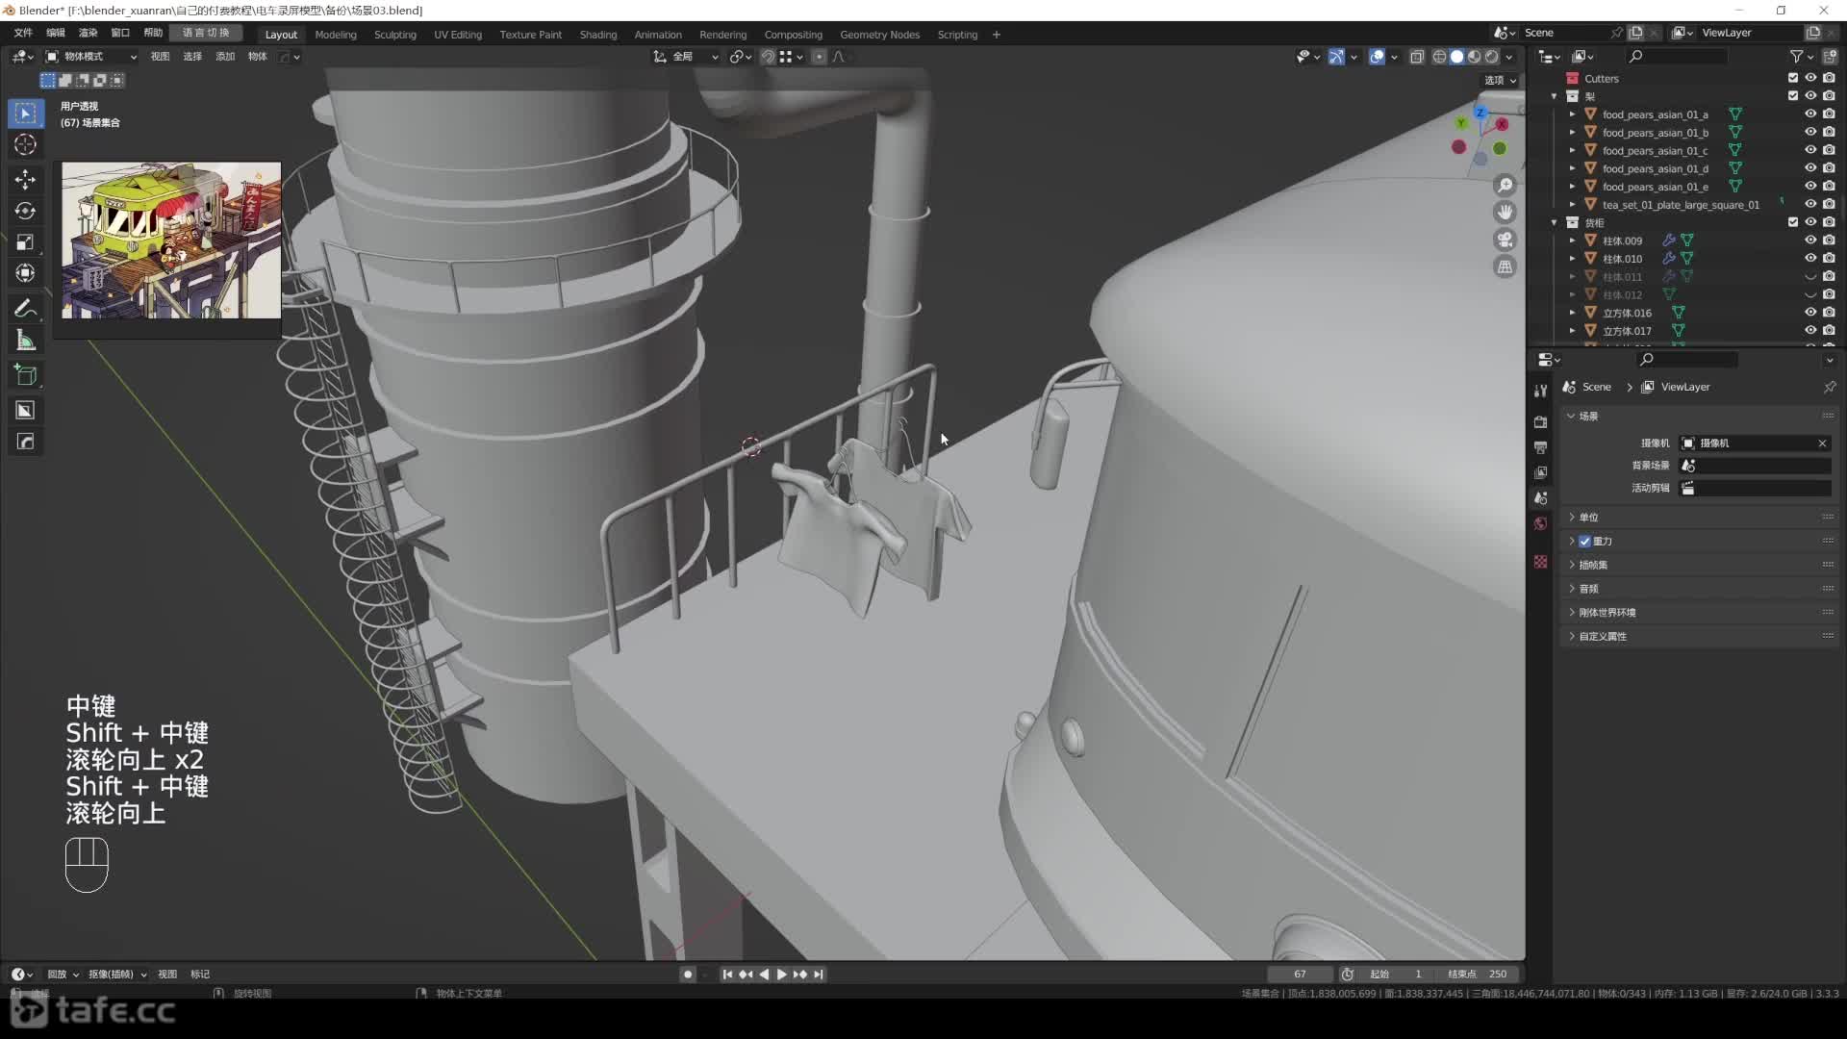Image resolution: width=1847 pixels, height=1039 pixels.
Task: Click the current frame field showing 67
Action: click(1300, 975)
